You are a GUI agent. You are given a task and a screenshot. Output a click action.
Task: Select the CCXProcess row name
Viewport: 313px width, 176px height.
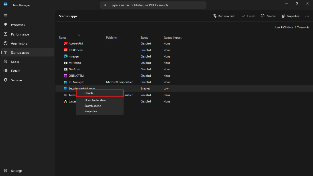pyautogui.click(x=76, y=50)
